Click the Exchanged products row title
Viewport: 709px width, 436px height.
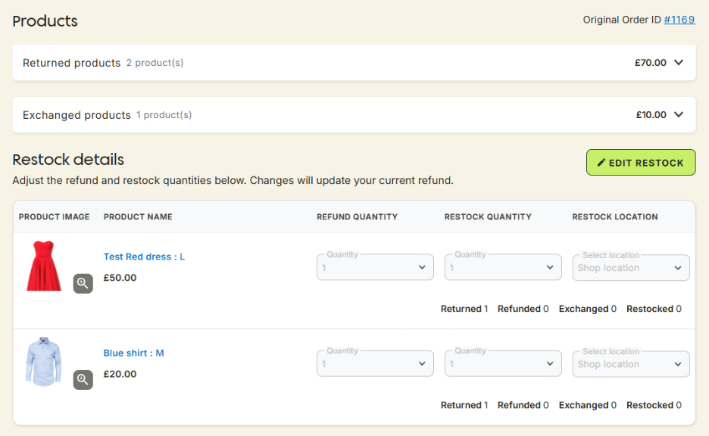[77, 115]
